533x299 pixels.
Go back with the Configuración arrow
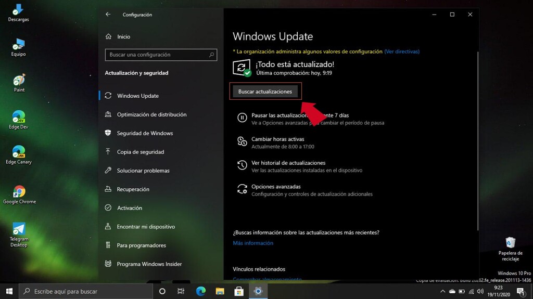[108, 14]
